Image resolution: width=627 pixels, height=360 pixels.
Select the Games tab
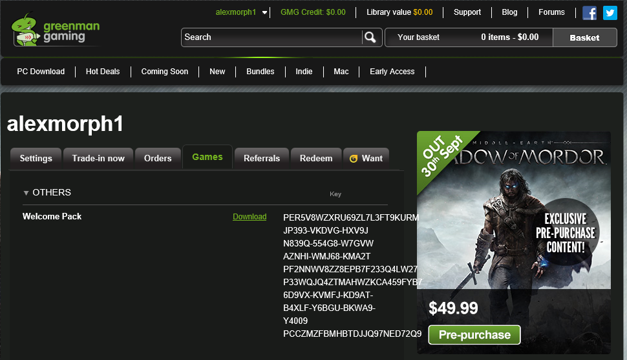point(207,157)
